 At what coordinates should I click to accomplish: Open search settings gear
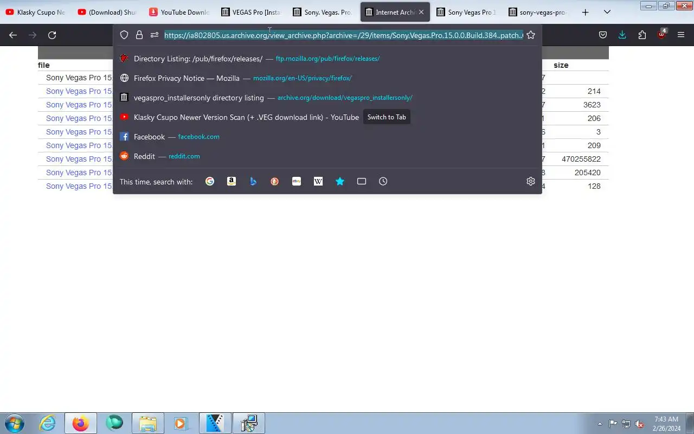tap(531, 181)
